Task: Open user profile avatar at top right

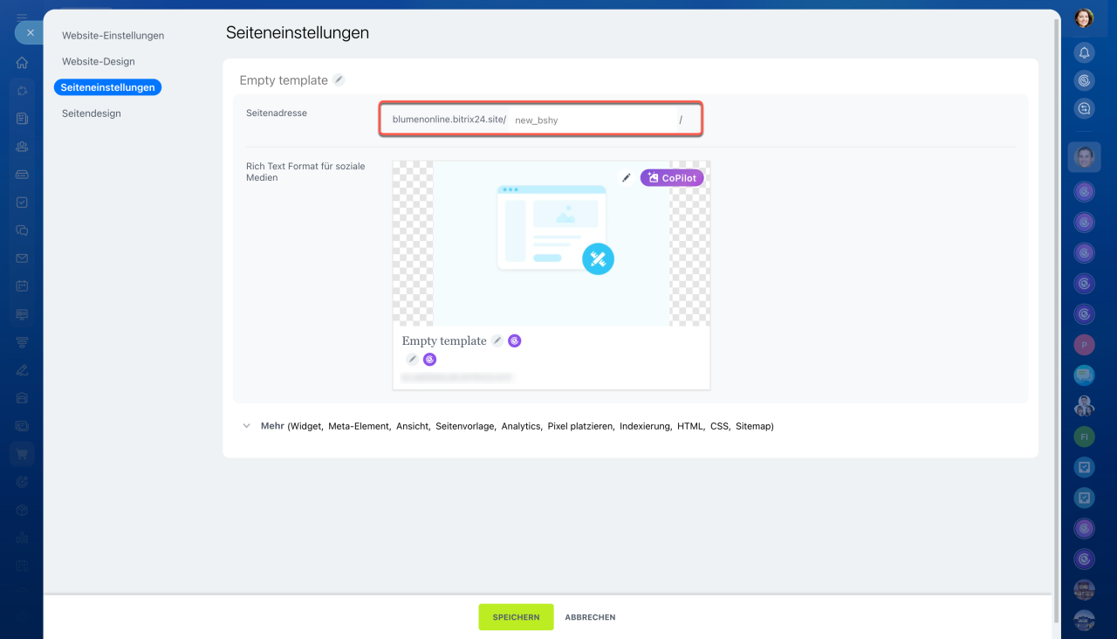Action: point(1084,17)
